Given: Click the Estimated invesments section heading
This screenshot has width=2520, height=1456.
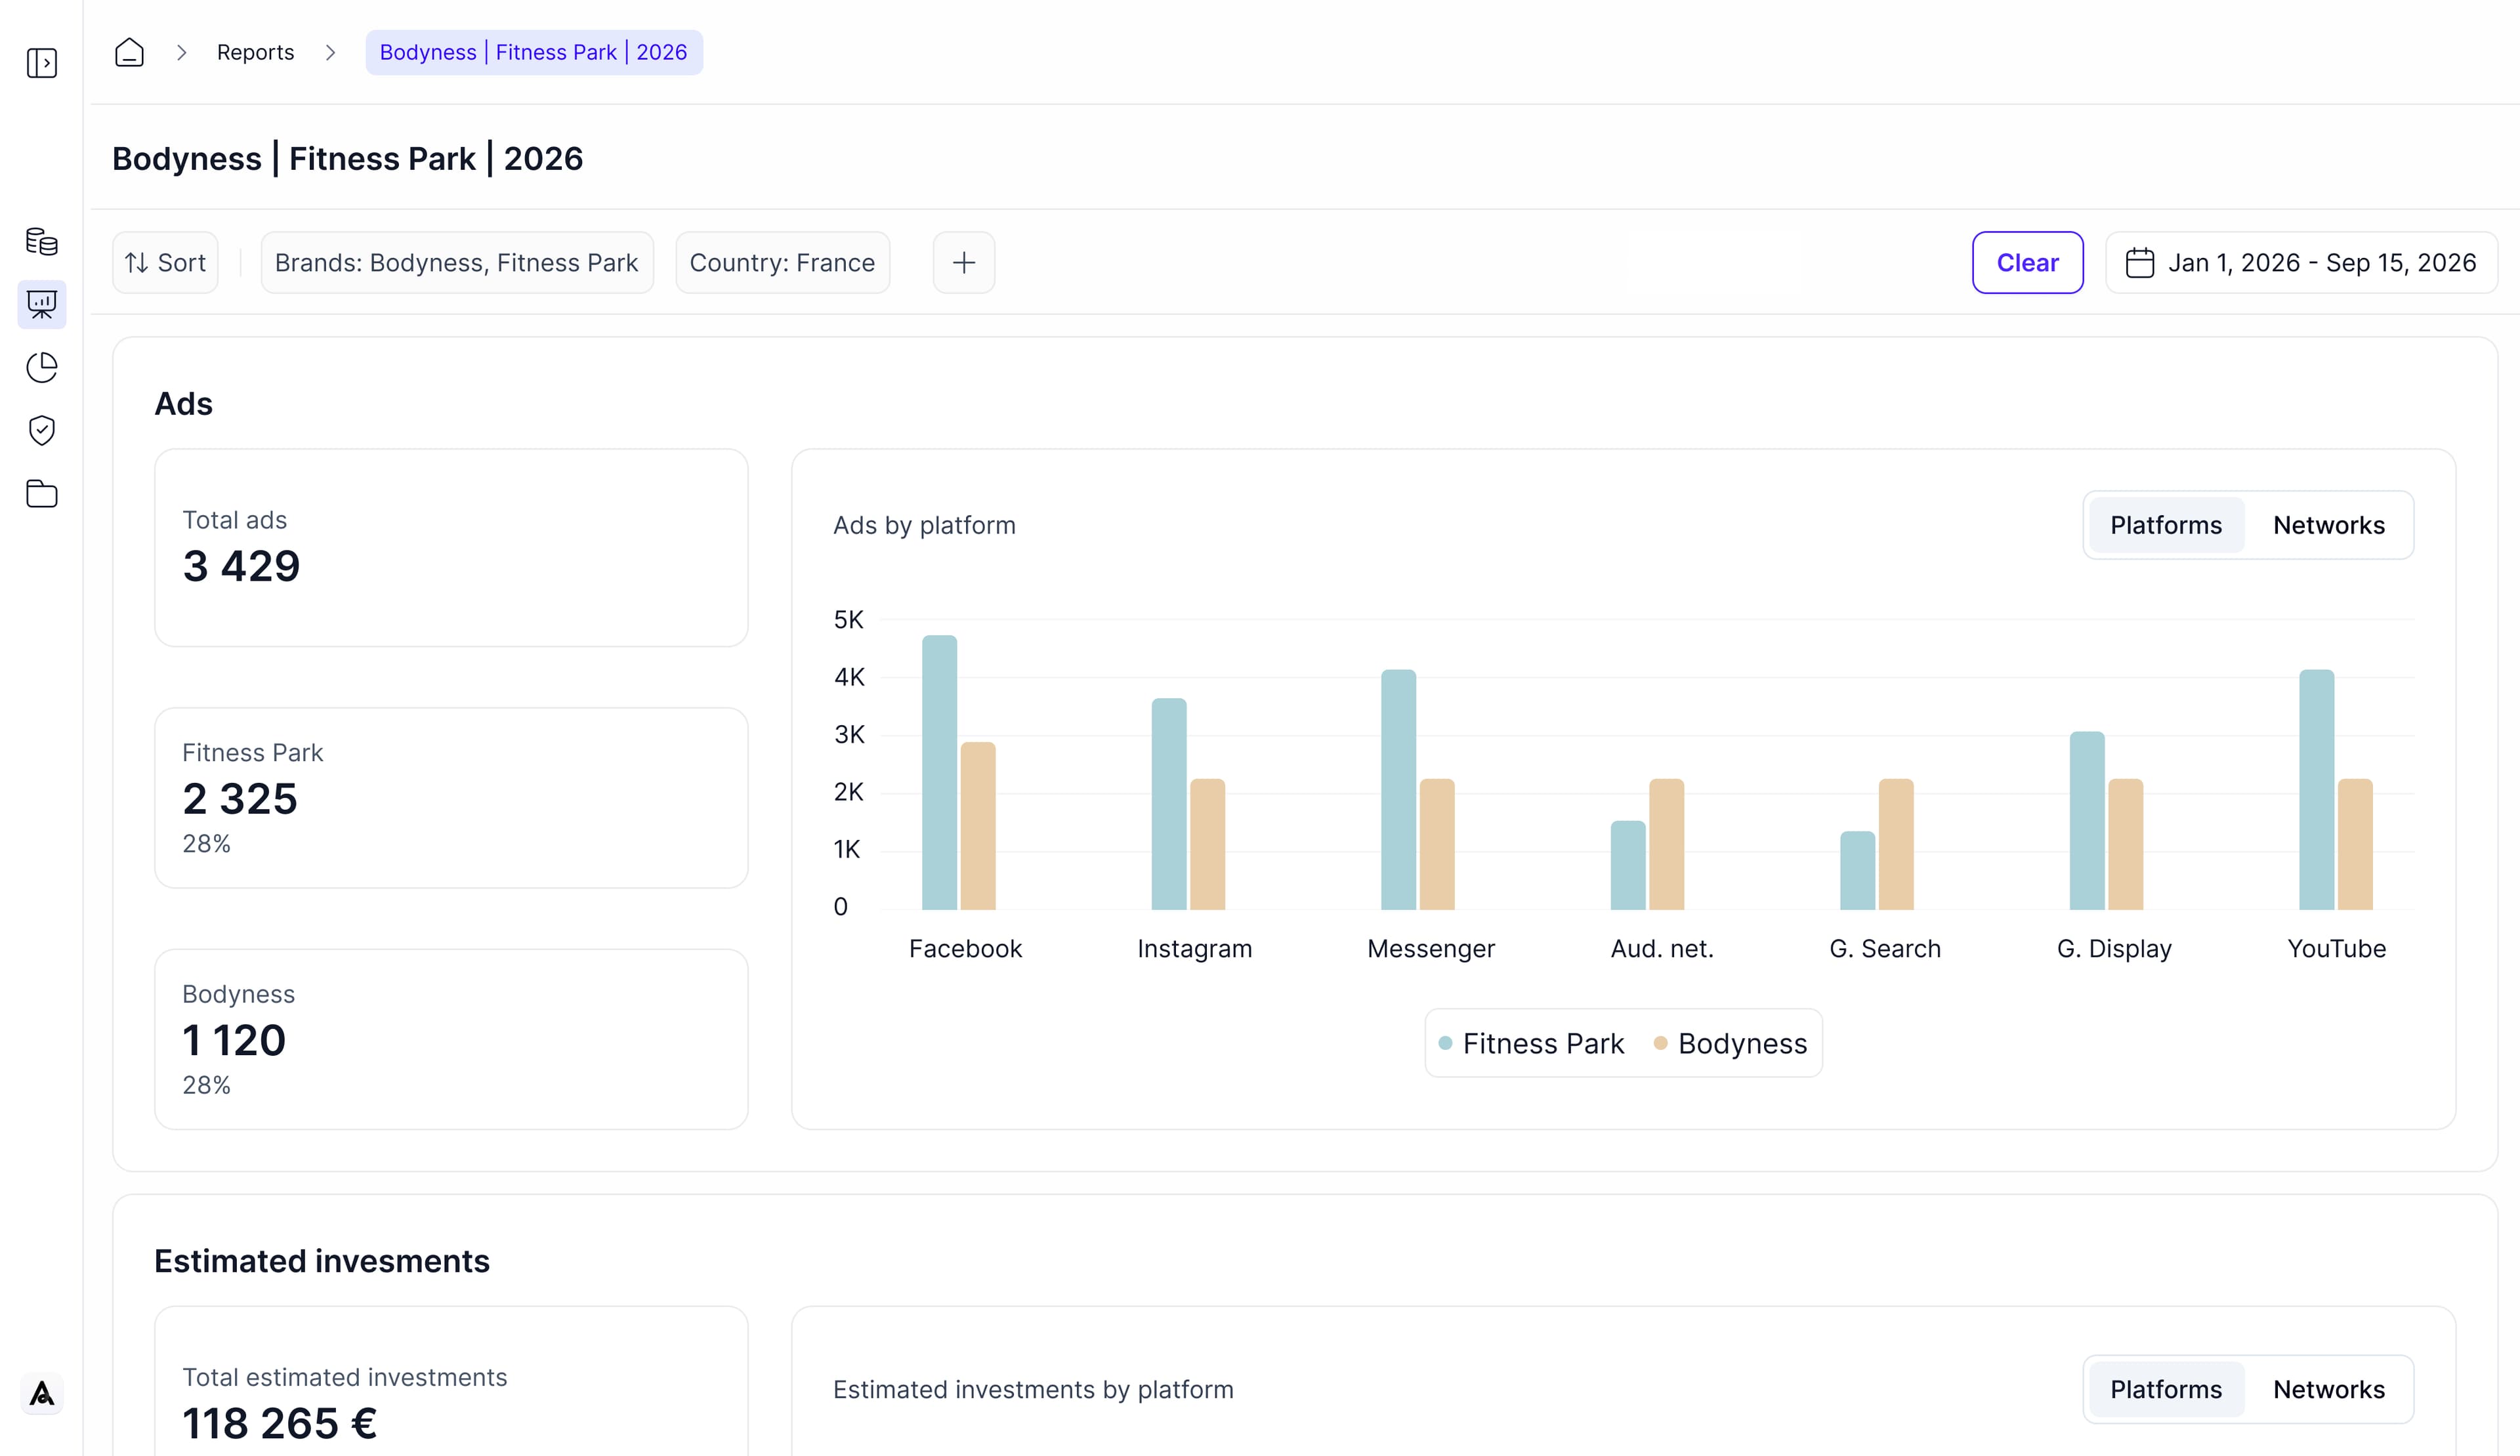Looking at the screenshot, I should click(x=322, y=1261).
